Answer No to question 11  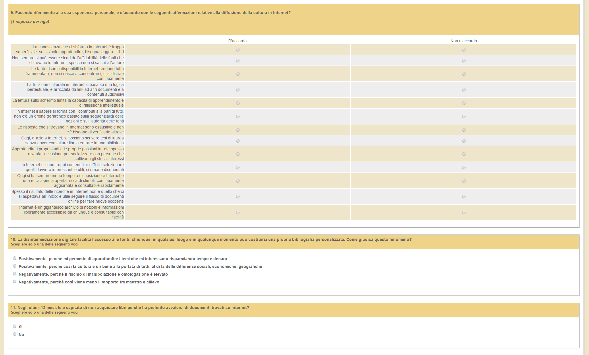pos(15,334)
